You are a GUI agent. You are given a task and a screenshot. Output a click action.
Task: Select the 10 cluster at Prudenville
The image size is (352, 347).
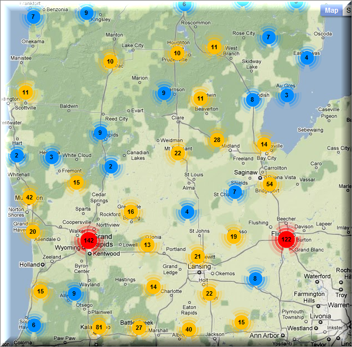177,53
